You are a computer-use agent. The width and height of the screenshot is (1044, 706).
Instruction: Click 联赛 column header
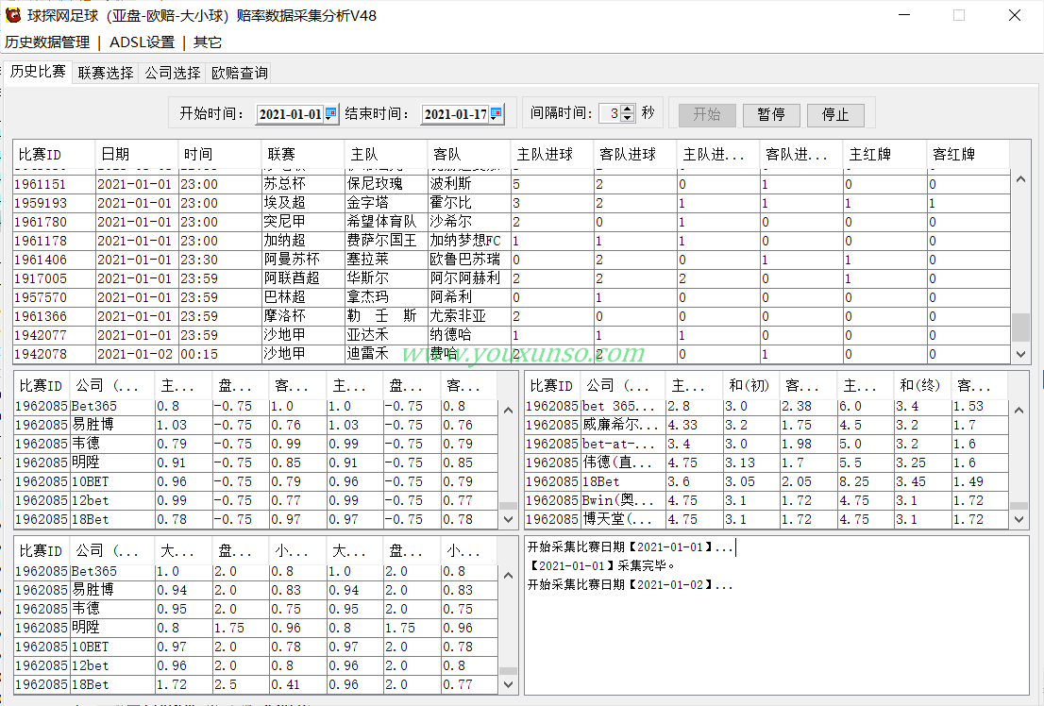pos(303,155)
